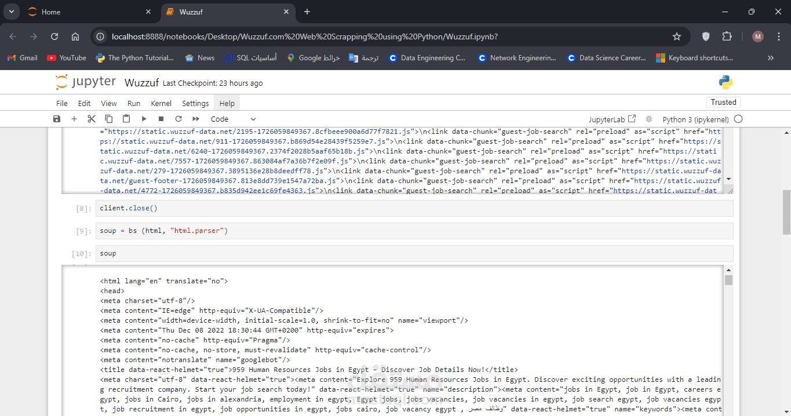Insert a cell below with plus icon

pyautogui.click(x=74, y=119)
